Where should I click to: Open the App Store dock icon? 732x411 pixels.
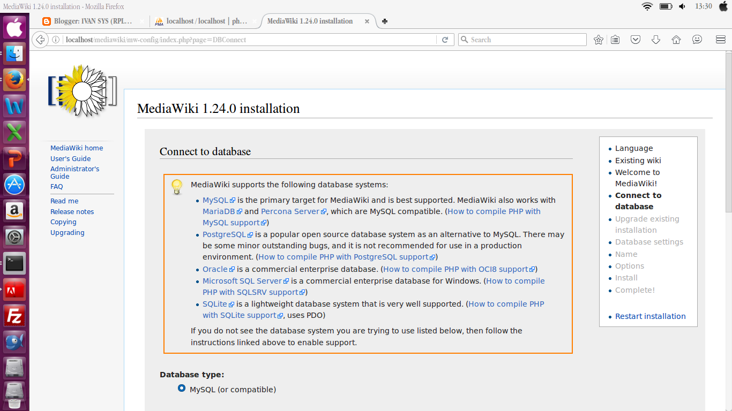pyautogui.click(x=14, y=185)
